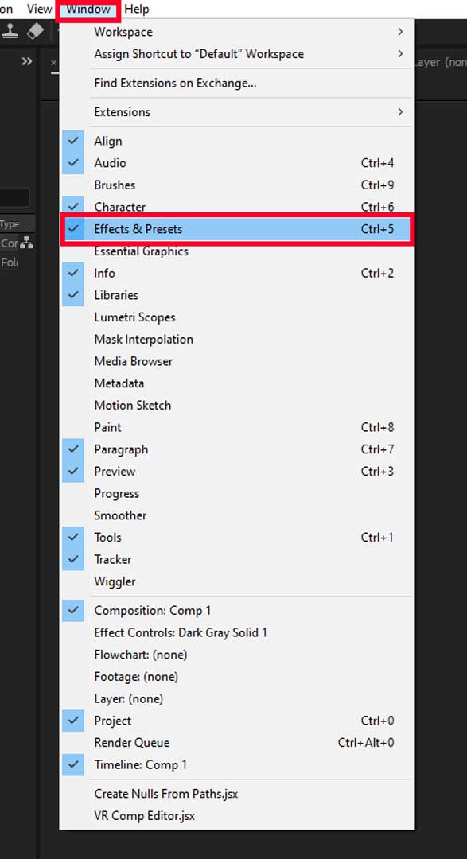Click the Window menu
Viewport: 467px width, 859px height.
[88, 10]
